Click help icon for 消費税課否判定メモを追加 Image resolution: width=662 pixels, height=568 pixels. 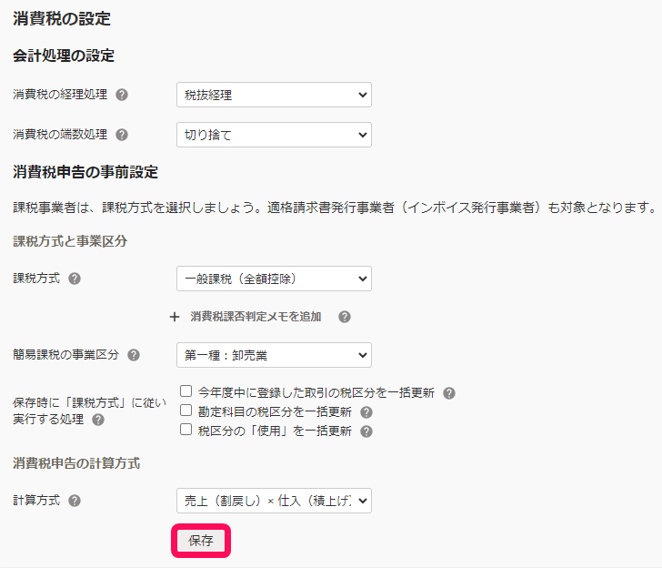(x=345, y=317)
